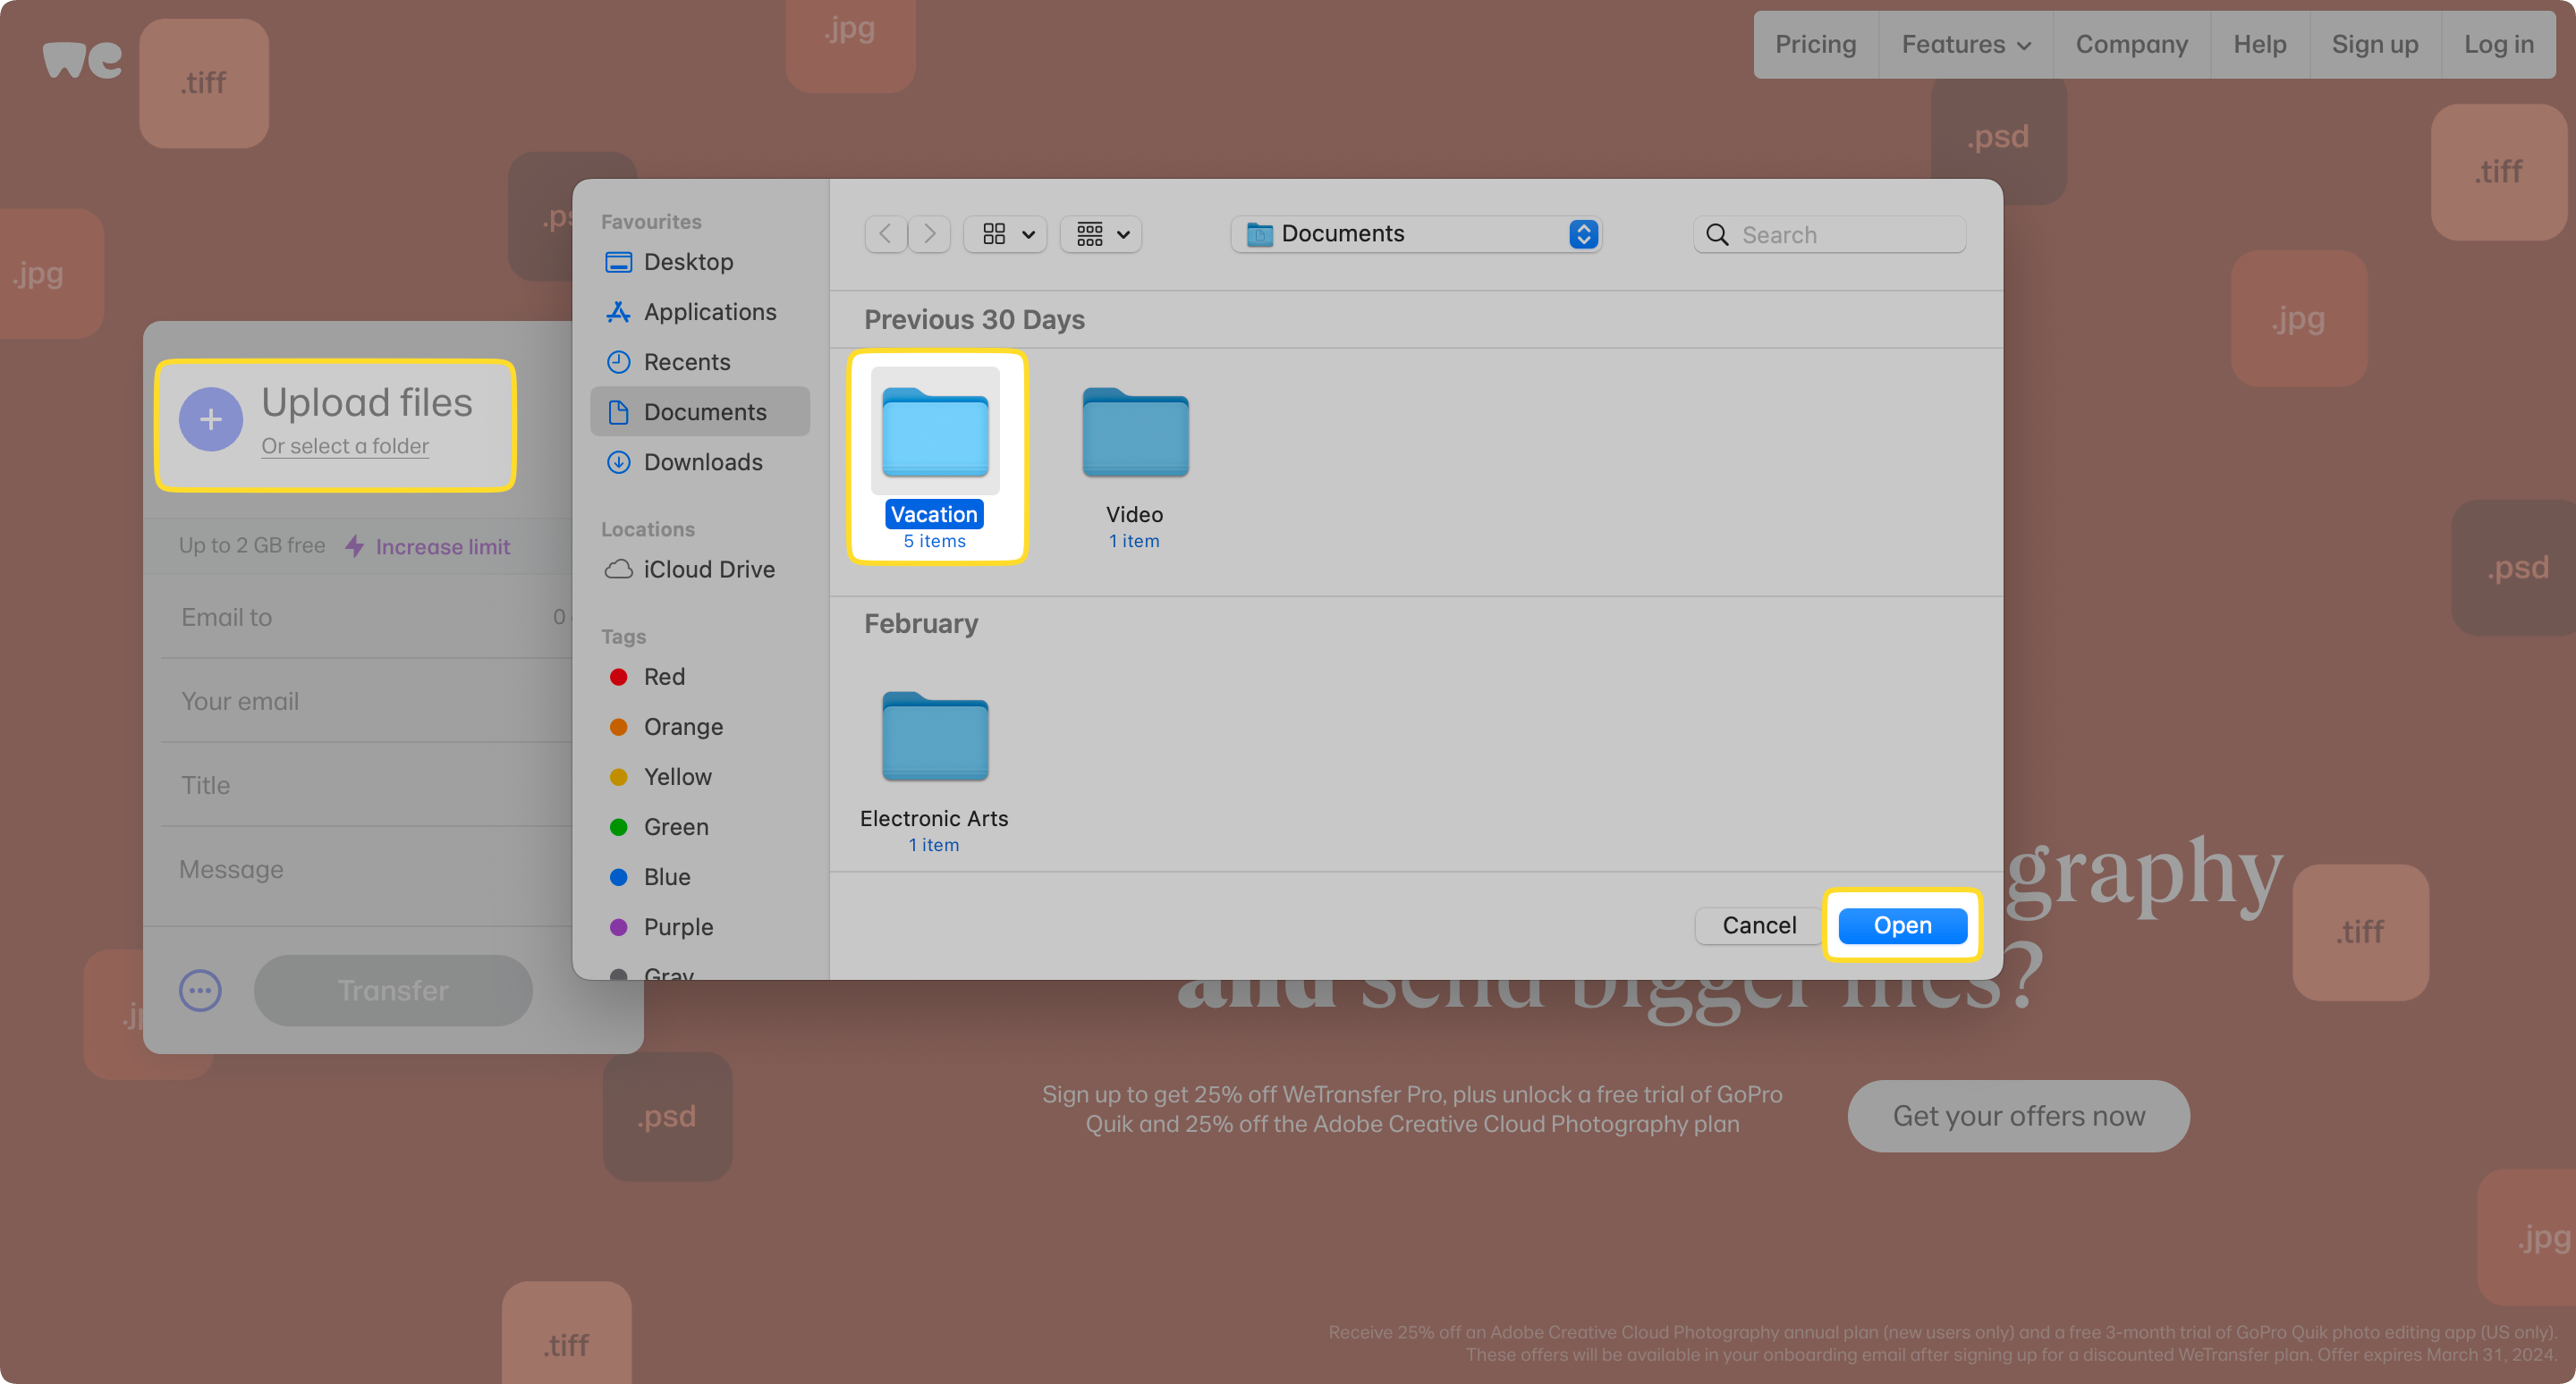Click the Open button

[1902, 925]
